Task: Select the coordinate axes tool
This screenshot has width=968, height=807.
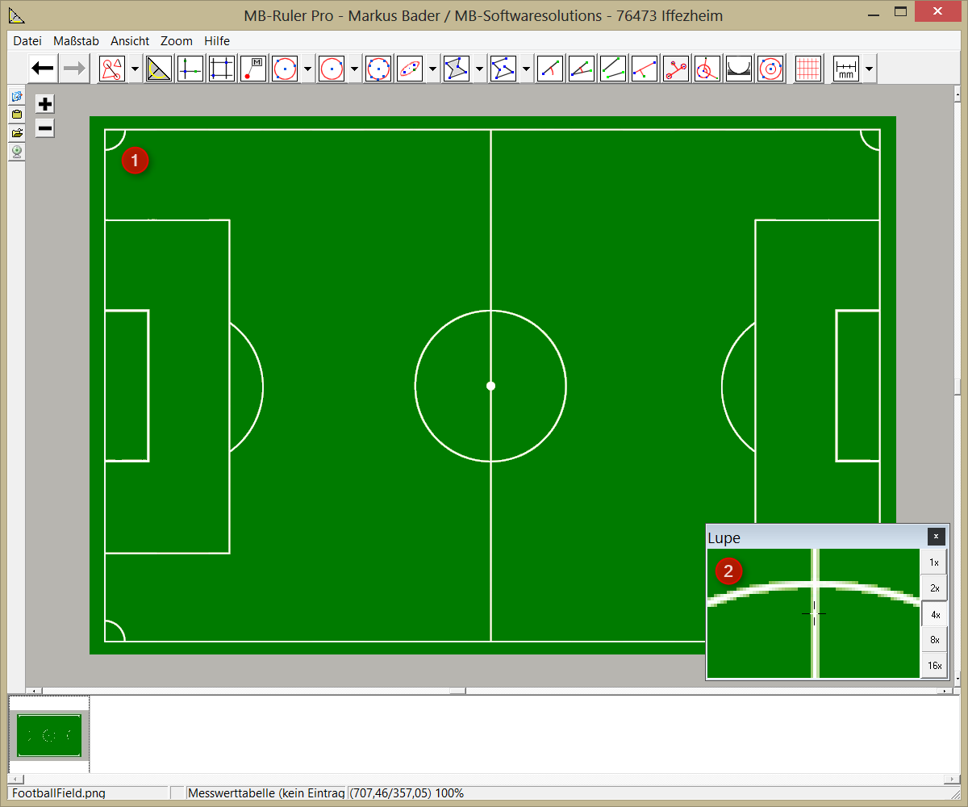Action: coord(190,69)
